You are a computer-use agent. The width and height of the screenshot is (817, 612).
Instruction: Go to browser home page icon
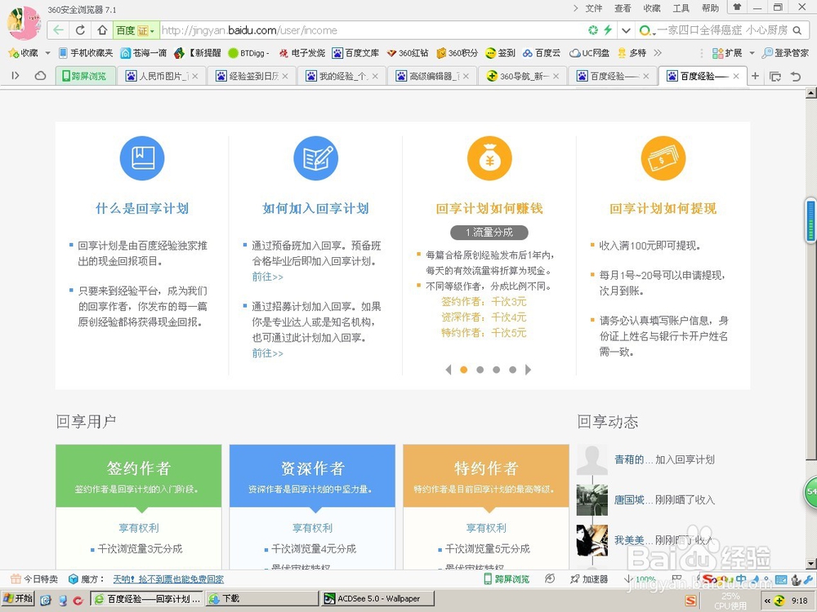[x=102, y=30]
